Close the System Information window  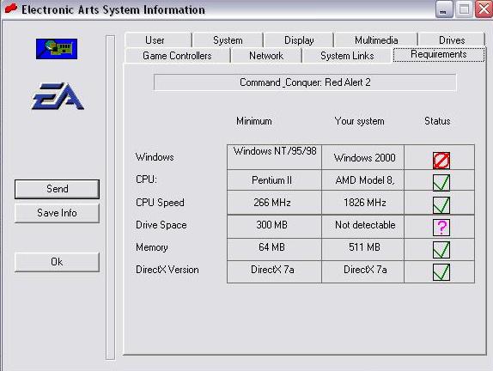click(x=484, y=9)
